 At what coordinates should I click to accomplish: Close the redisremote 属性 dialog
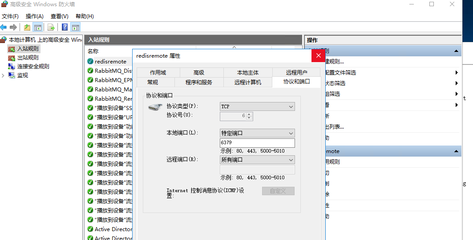[x=318, y=55]
